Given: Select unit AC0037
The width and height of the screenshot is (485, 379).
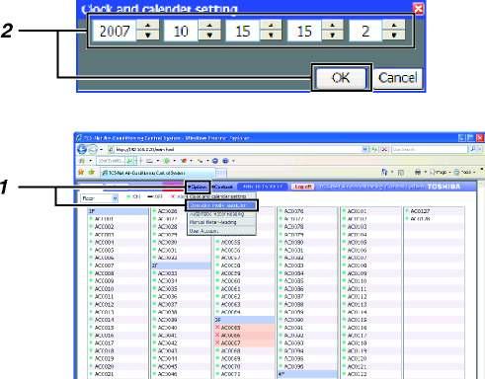Looking at the screenshot, I should tap(168, 304).
